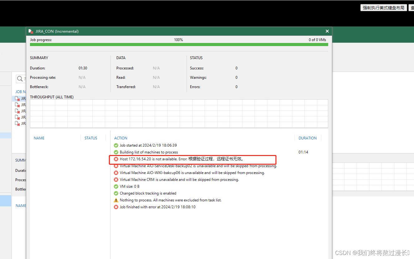Click the 0 of 0 VMs counter

point(317,40)
